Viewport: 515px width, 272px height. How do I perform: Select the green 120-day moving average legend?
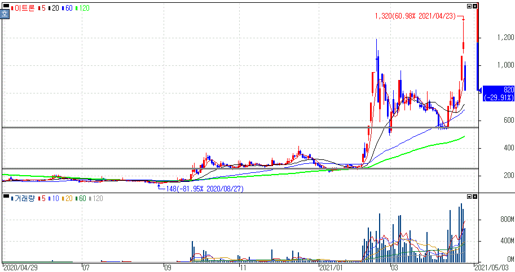(82, 8)
